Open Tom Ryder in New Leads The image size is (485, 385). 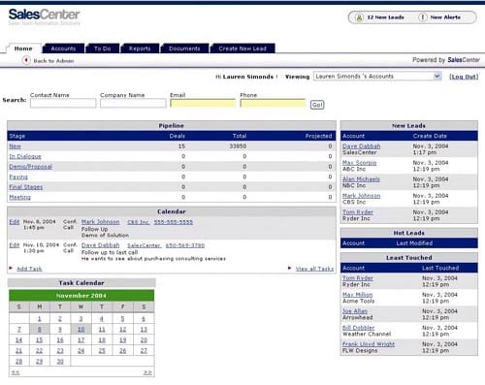point(358,212)
